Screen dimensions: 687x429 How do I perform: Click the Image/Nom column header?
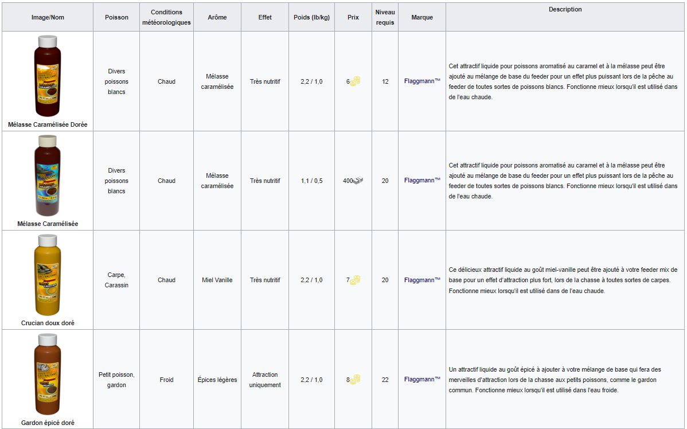[x=48, y=17]
